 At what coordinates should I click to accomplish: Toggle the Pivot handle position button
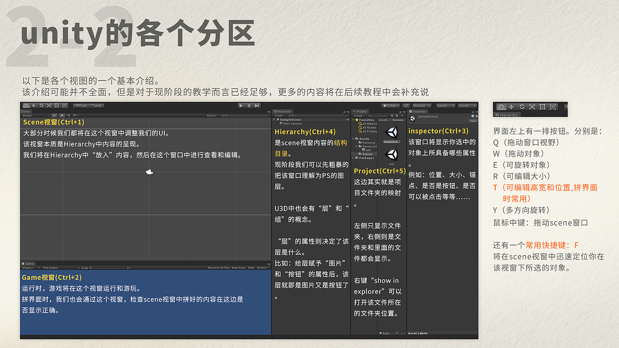coord(81,105)
